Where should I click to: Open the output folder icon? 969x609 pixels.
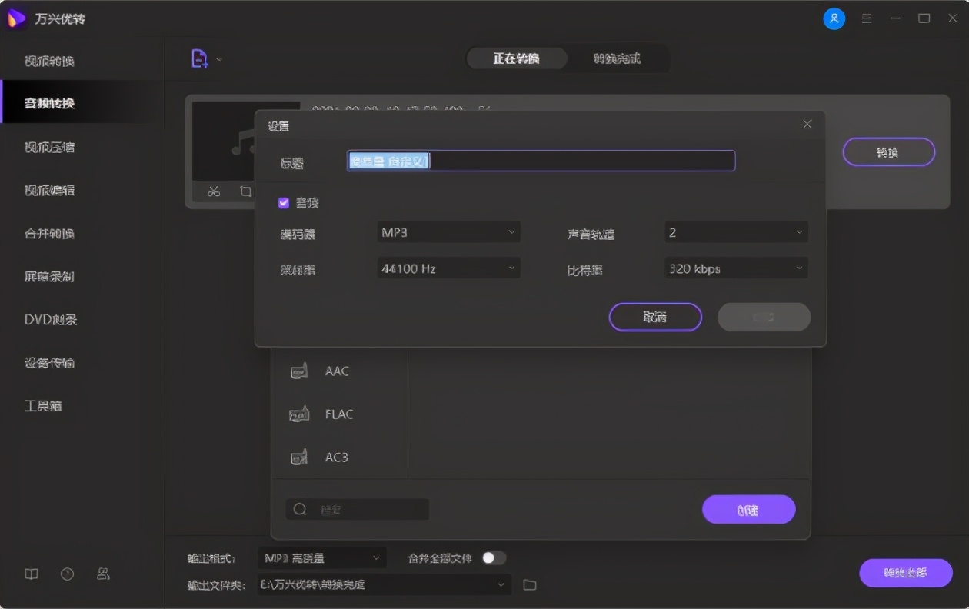point(529,585)
